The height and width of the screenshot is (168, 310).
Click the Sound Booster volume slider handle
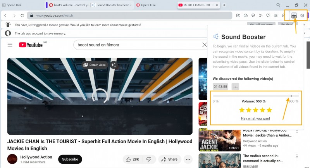coord(292,96)
